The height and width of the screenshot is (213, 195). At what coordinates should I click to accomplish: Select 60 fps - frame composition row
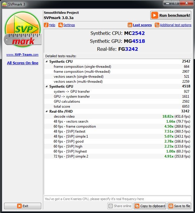tap(118, 126)
